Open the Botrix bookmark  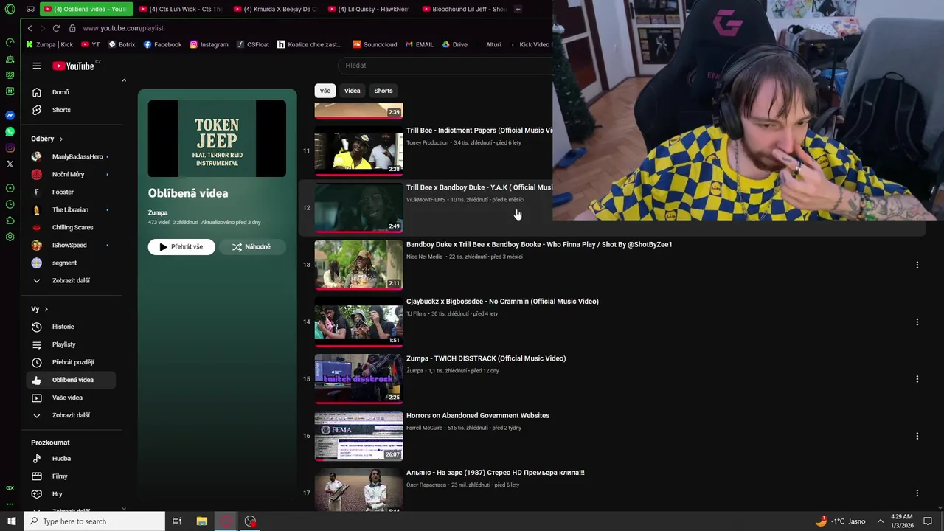[122, 44]
